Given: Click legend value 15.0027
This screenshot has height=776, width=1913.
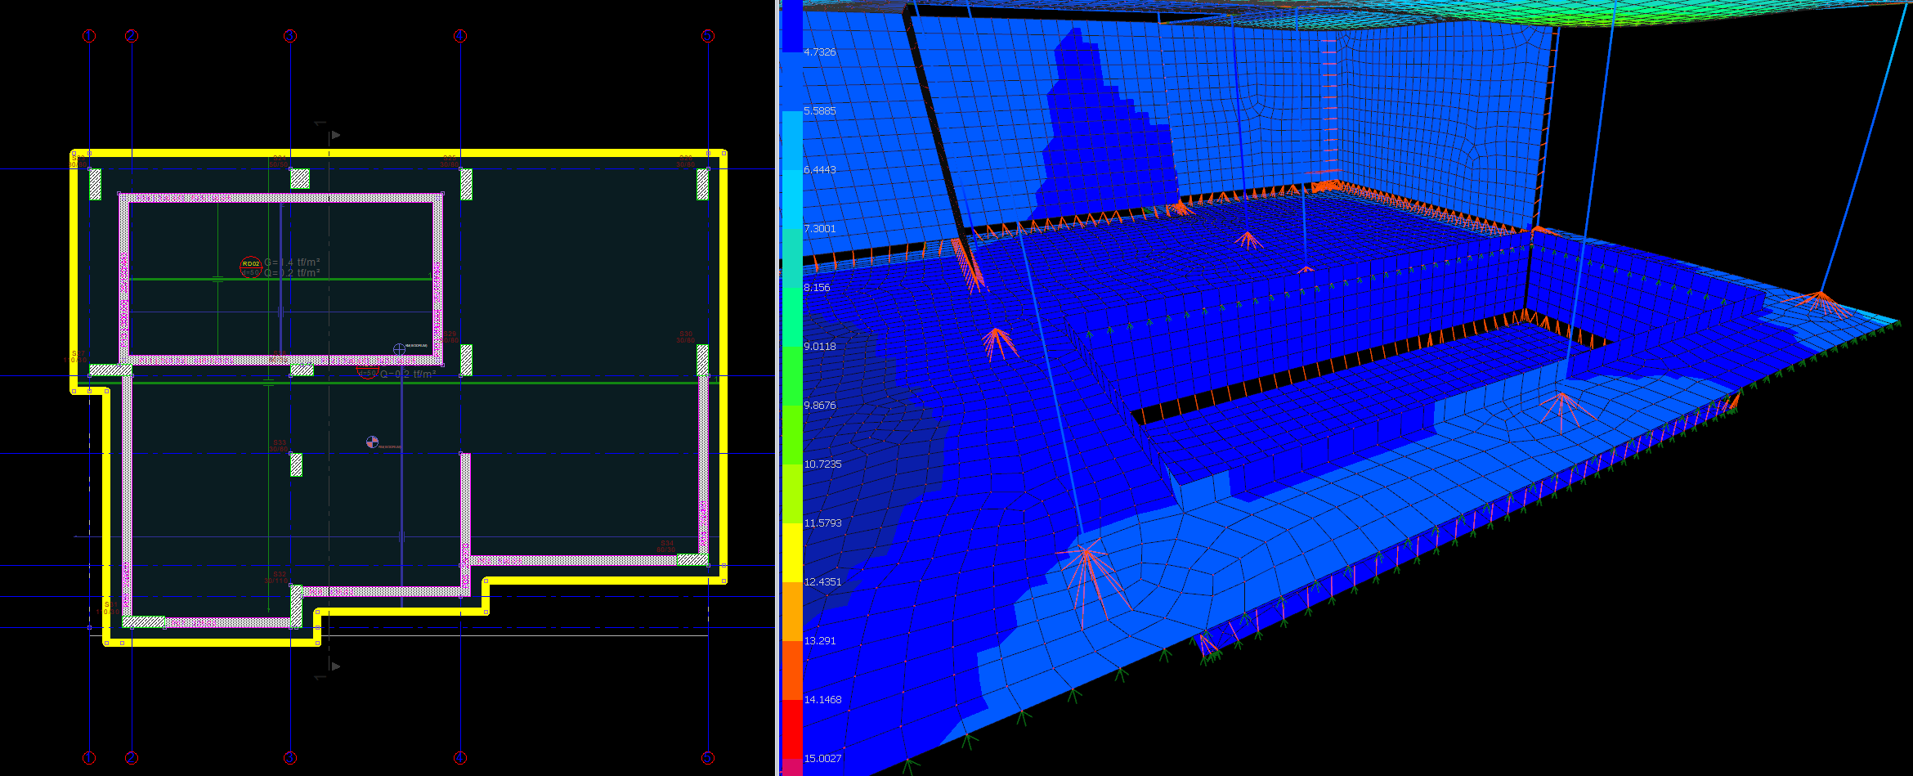Looking at the screenshot, I should tap(822, 758).
